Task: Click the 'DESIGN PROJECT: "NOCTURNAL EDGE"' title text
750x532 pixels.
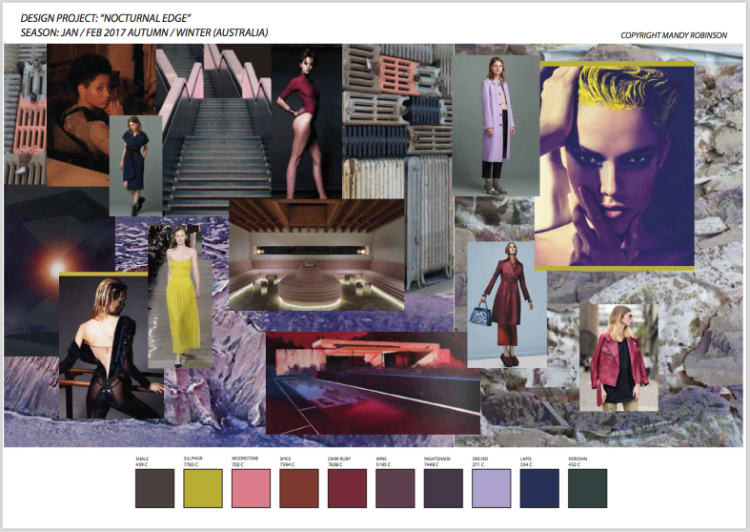Action: point(106,18)
